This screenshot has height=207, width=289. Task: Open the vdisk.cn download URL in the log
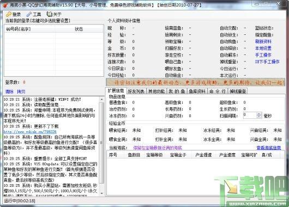(x=30, y=132)
